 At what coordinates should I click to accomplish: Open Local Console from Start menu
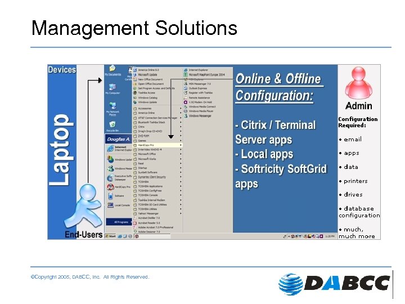click(x=119, y=205)
